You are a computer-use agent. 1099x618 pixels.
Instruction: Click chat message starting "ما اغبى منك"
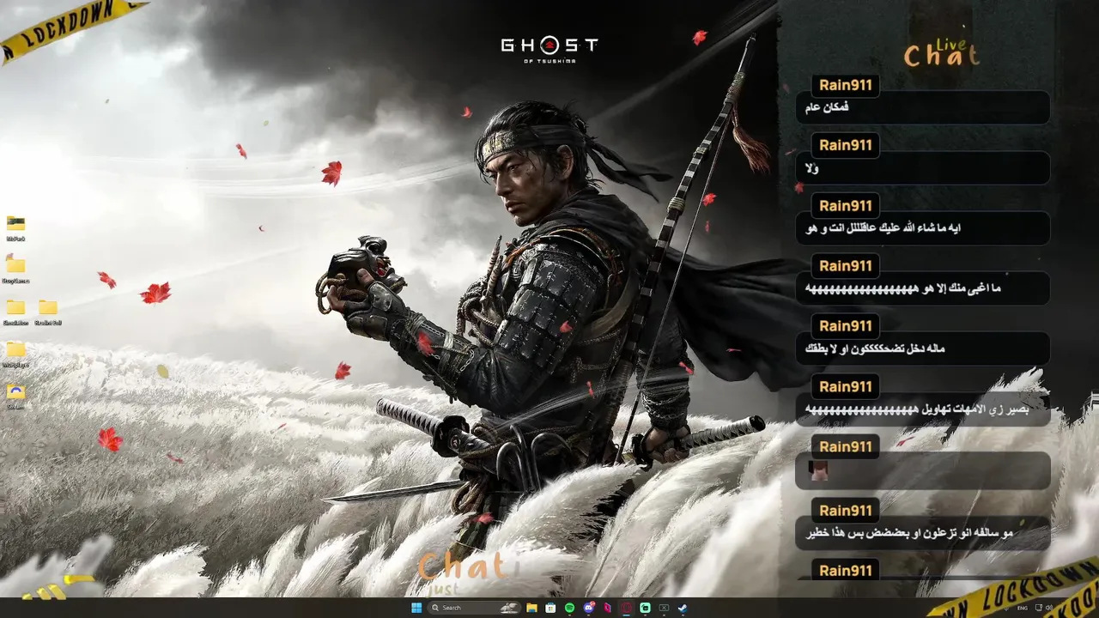(x=902, y=288)
